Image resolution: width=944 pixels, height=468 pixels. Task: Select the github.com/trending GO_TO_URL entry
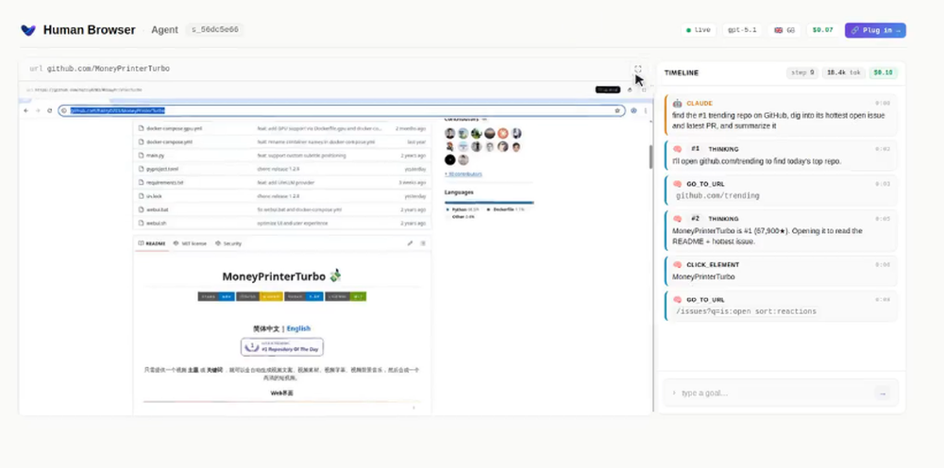781,190
